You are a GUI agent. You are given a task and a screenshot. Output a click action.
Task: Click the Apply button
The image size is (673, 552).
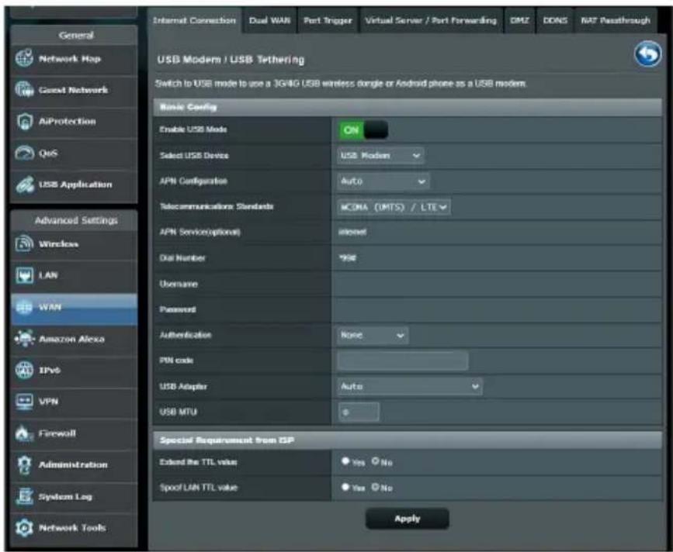[x=408, y=519]
